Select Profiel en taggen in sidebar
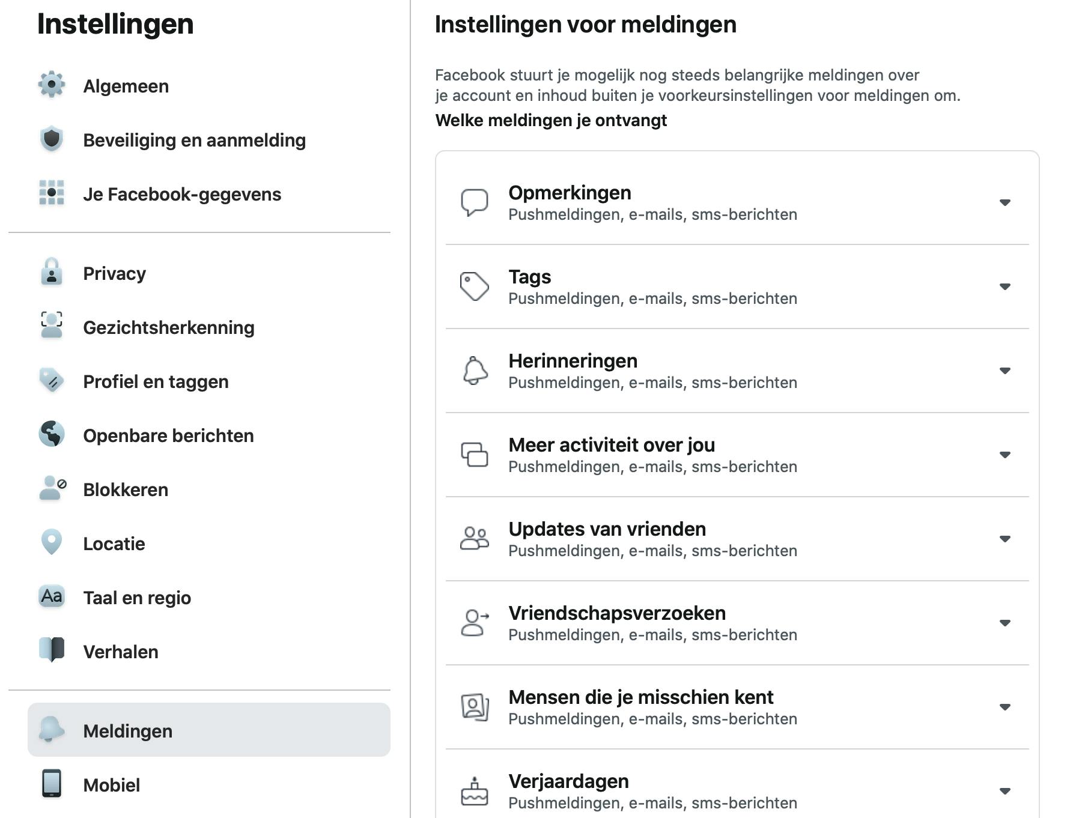 pos(156,382)
